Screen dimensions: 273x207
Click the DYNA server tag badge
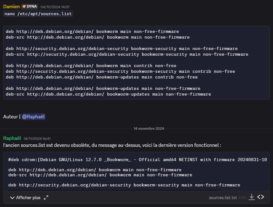tap(30, 6)
